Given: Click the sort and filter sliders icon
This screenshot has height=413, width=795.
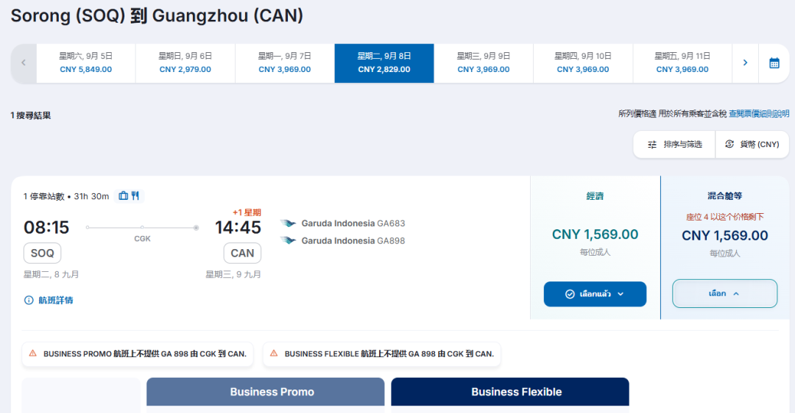Looking at the screenshot, I should click(652, 145).
